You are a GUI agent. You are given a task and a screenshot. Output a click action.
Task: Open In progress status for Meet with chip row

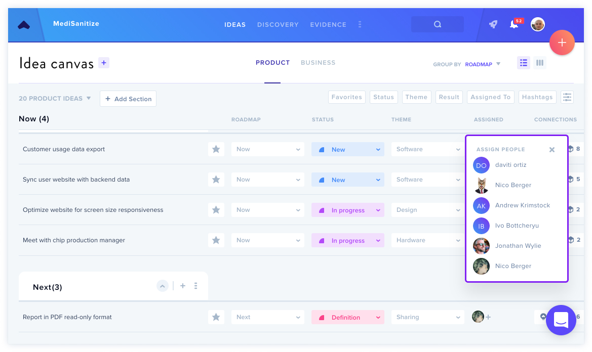[348, 240]
